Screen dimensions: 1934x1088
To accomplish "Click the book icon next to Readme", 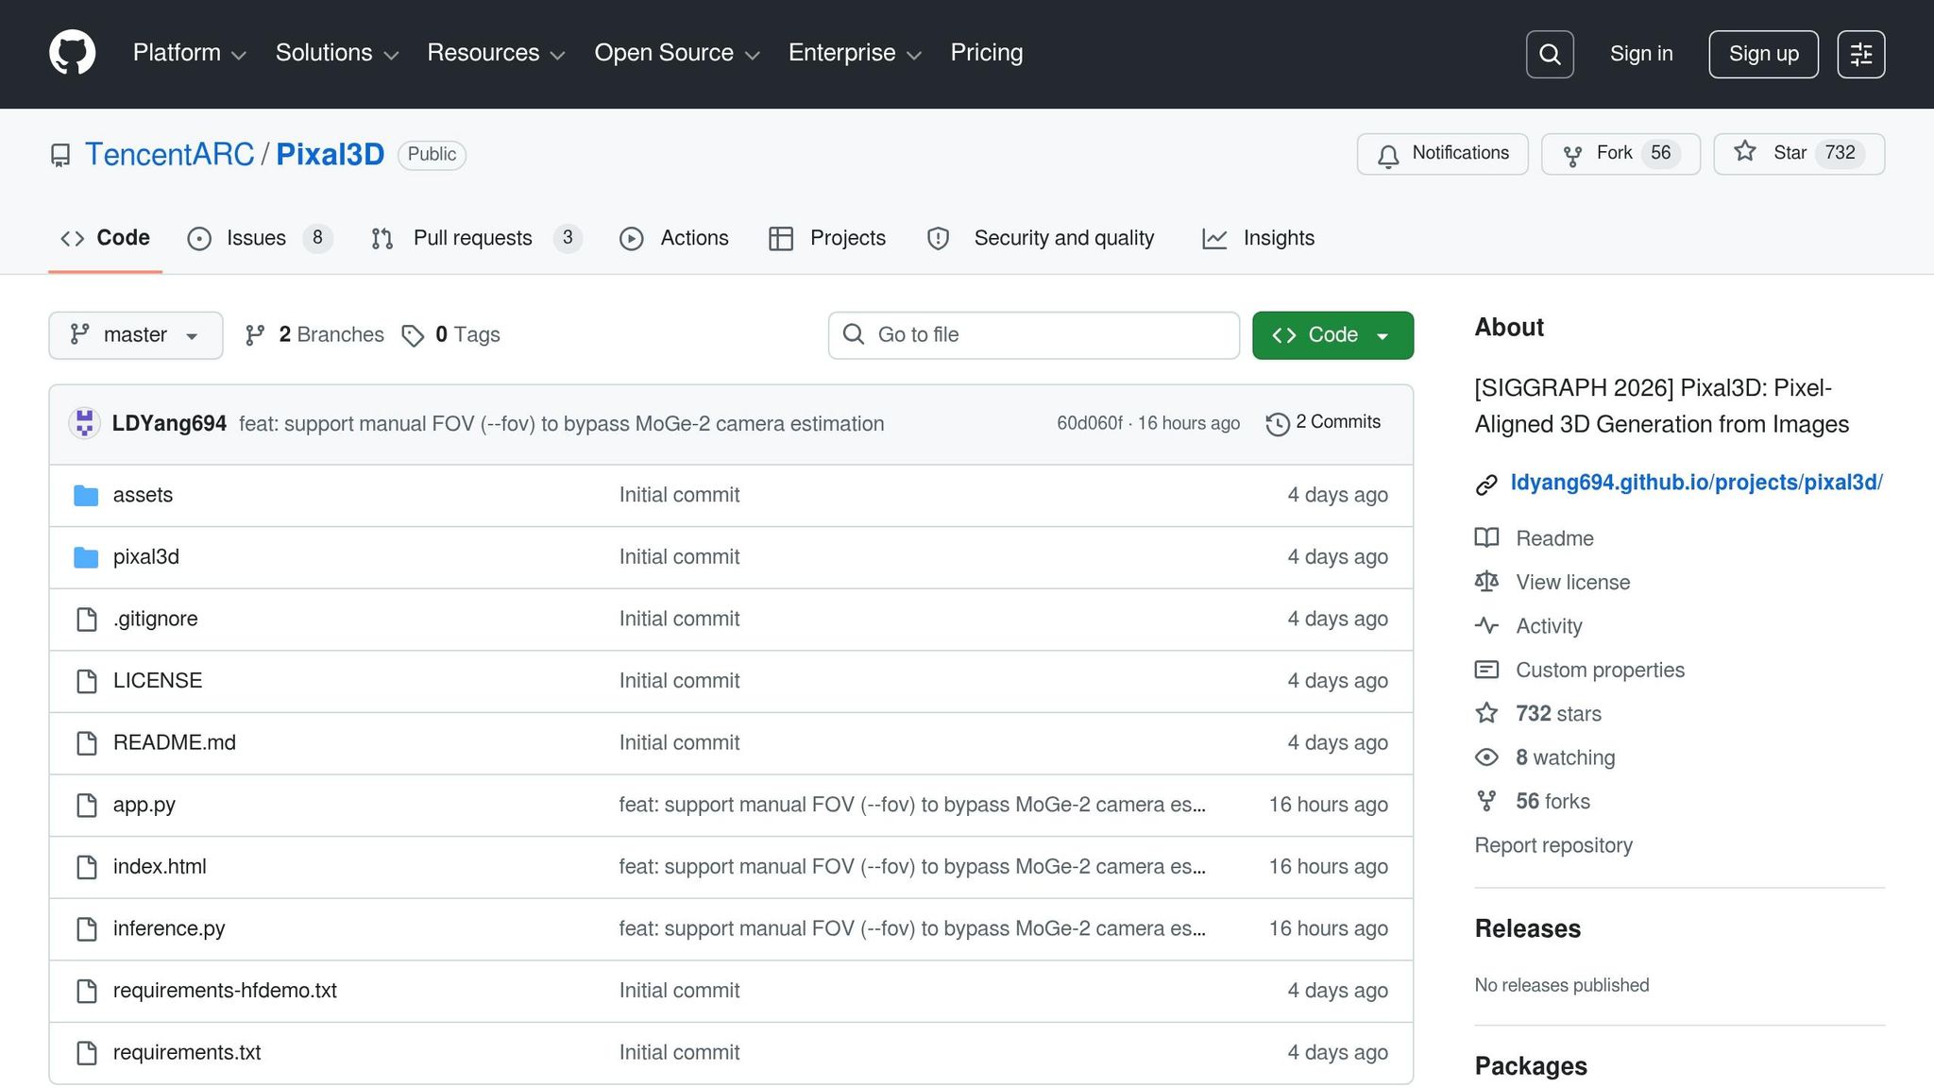I will click(x=1486, y=538).
